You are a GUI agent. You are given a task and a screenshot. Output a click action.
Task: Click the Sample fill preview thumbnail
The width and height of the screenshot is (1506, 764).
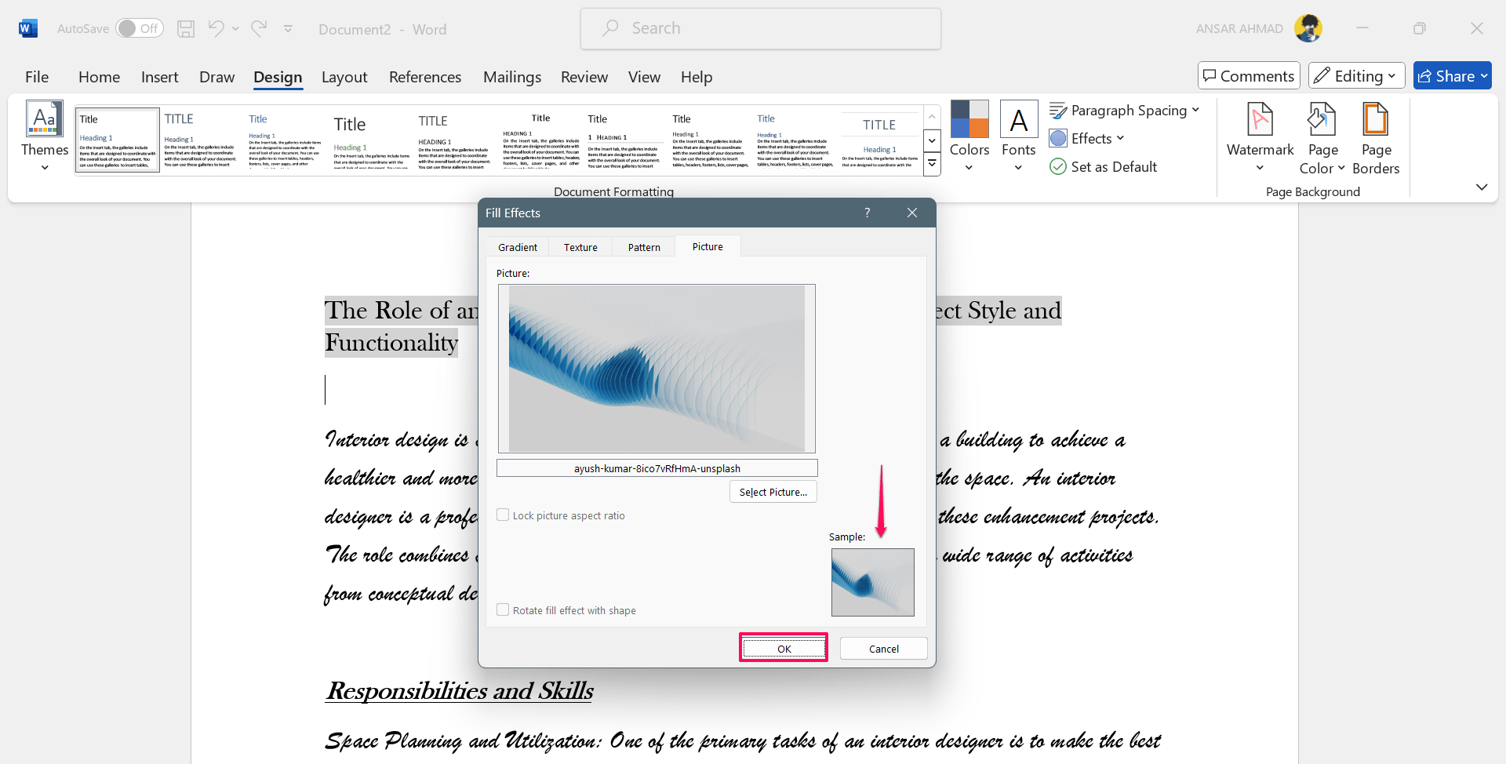873,582
